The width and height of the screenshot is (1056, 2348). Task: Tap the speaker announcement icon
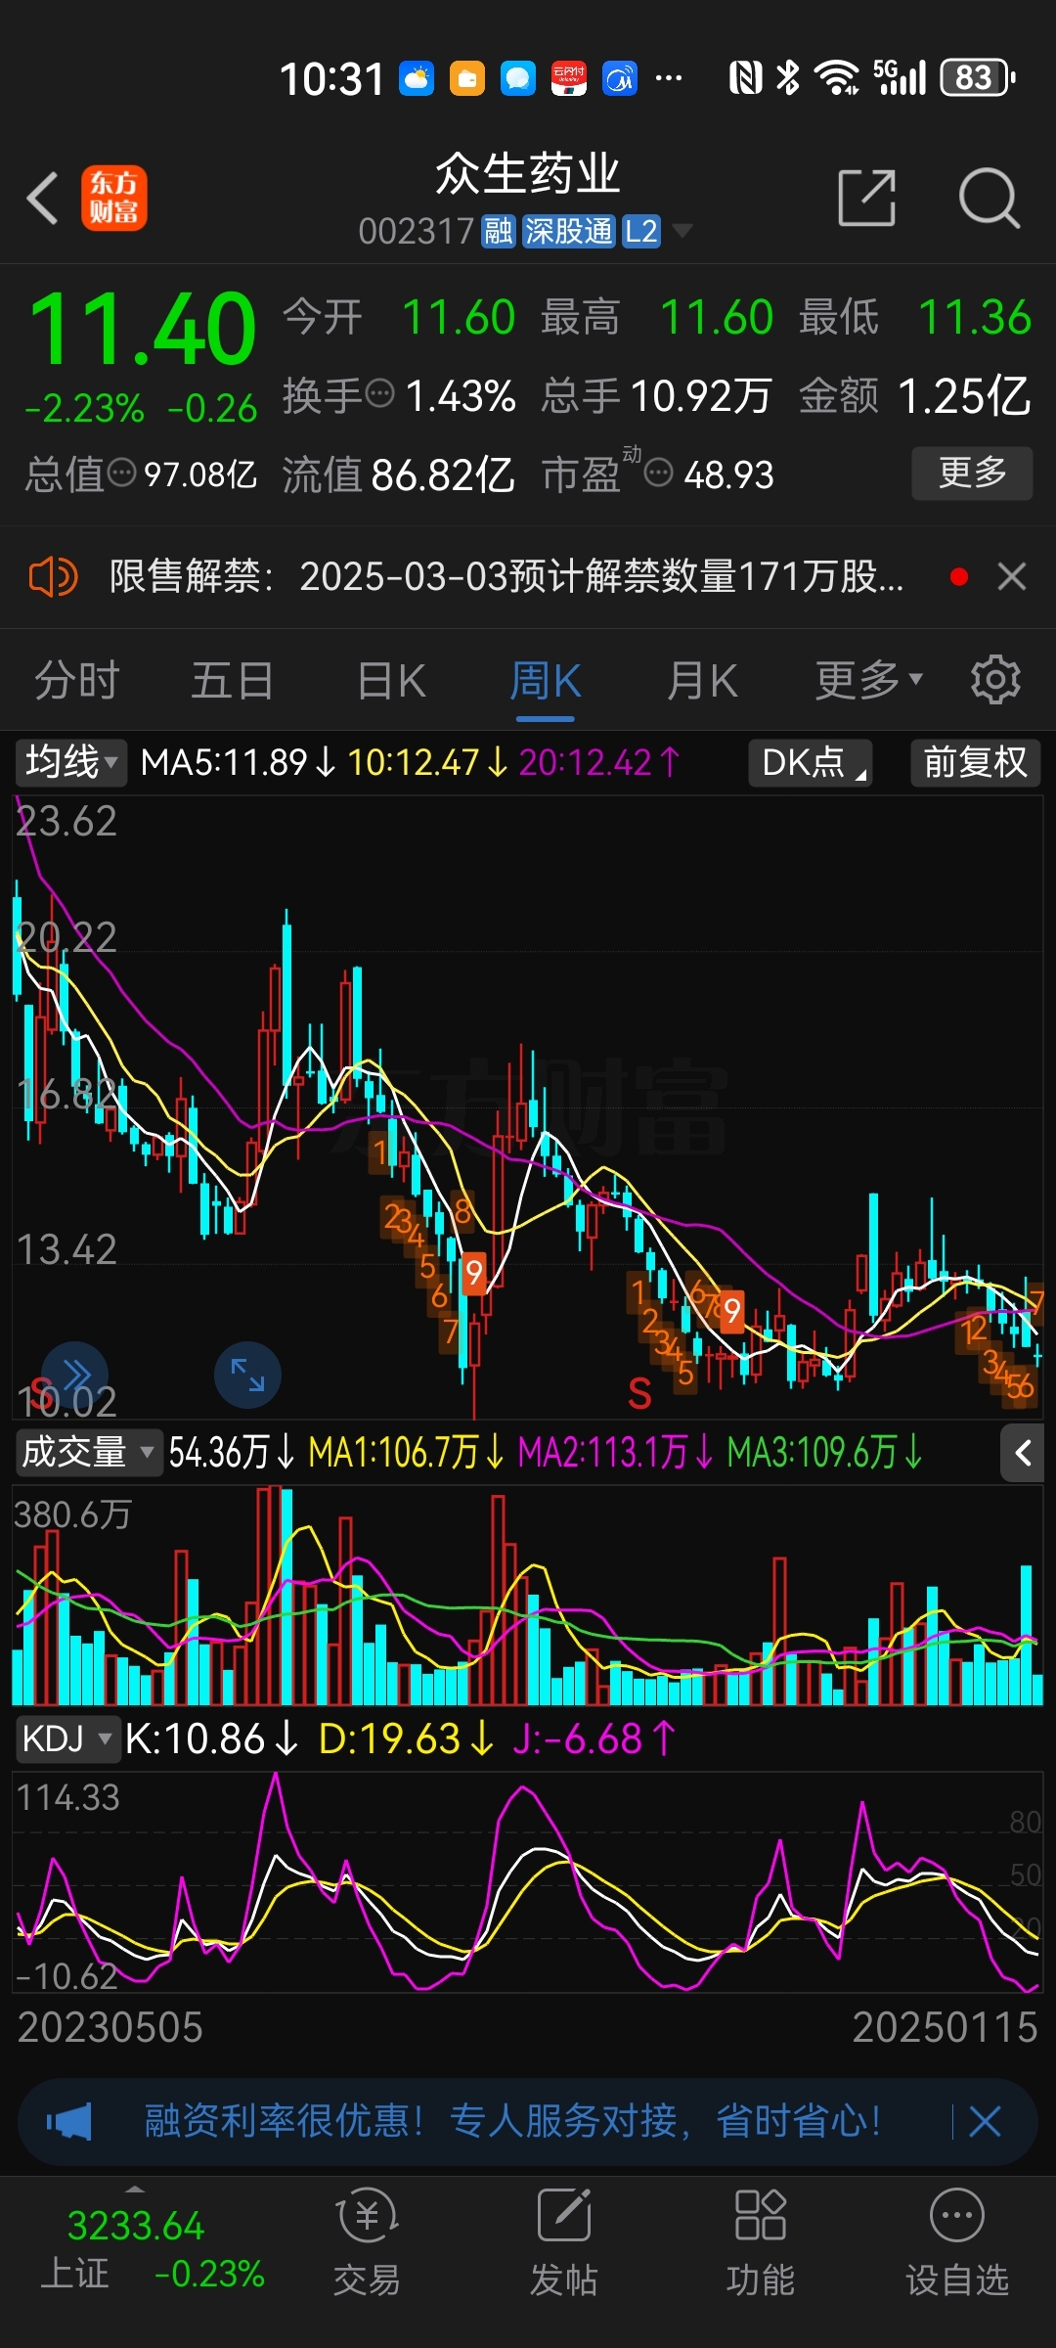[53, 577]
